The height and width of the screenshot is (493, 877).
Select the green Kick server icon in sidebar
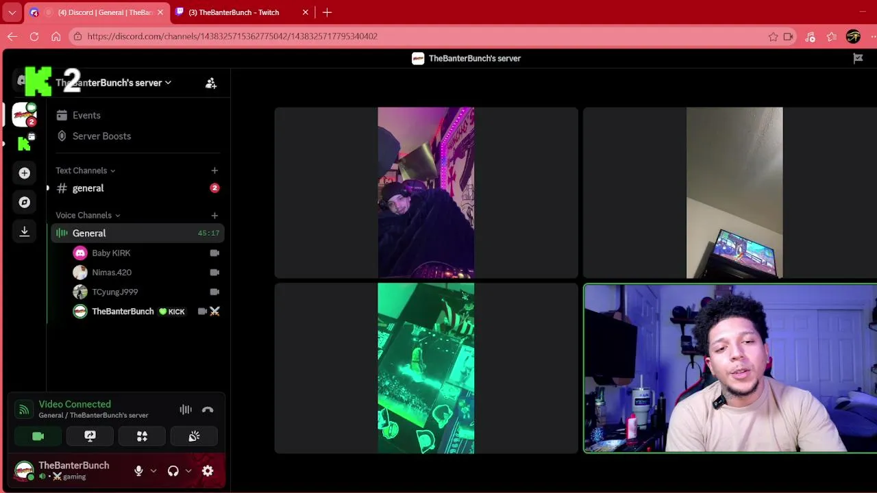click(25, 143)
